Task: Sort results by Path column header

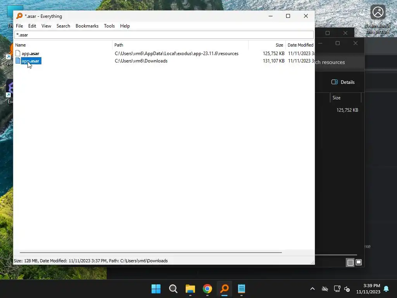Action: click(x=180, y=45)
